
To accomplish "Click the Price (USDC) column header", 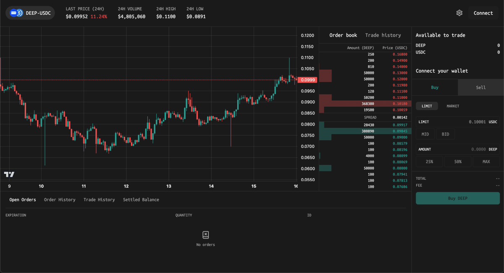I will click(x=395, y=48).
